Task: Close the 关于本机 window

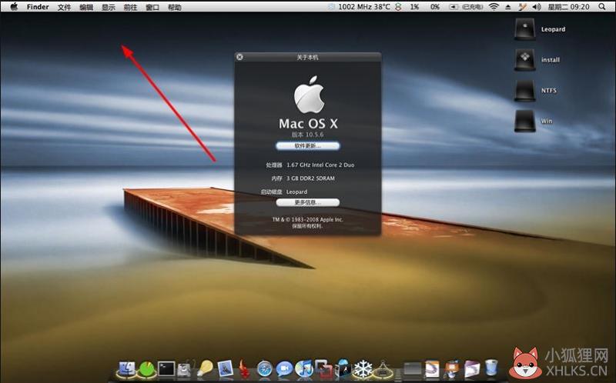Action: 239,57
